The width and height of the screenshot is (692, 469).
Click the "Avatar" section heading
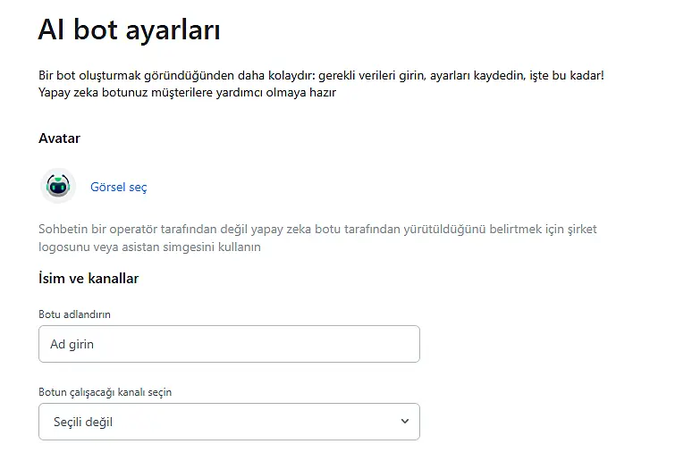tap(59, 138)
